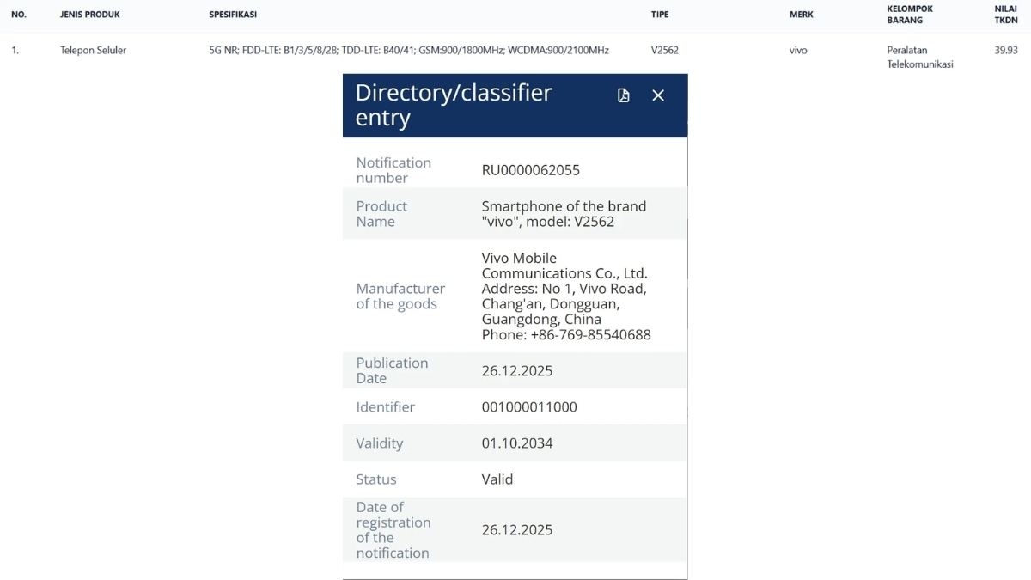Close the Directory/classifier entry dialog
The width and height of the screenshot is (1031, 580).
658,95
